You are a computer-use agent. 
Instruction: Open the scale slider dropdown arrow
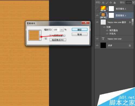(x=62, y=30)
